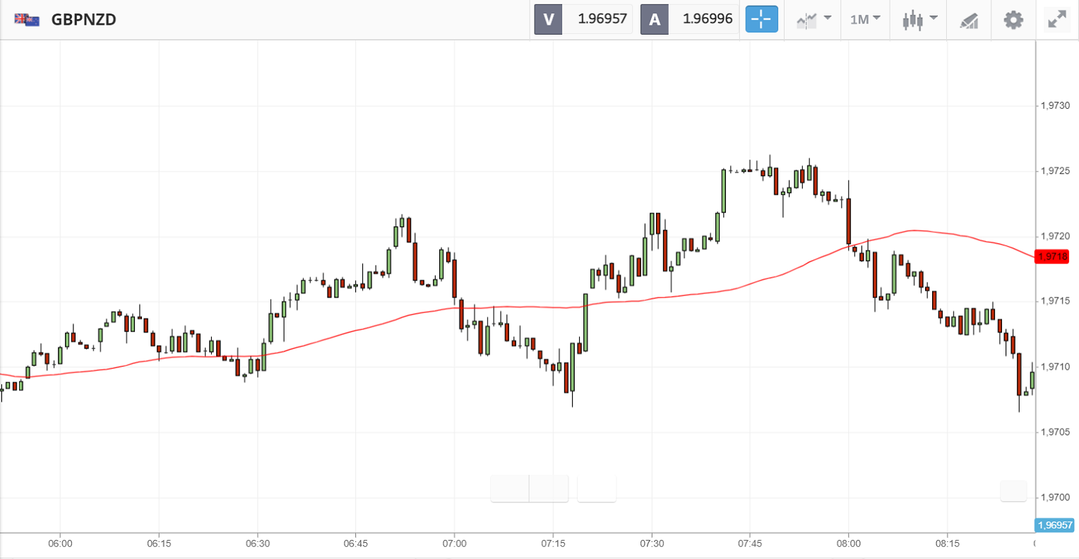Image resolution: width=1079 pixels, height=559 pixels.
Task: Click the V sell button
Action: (548, 19)
